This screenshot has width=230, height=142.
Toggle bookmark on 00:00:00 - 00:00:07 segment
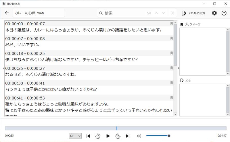pyautogui.click(x=172, y=24)
